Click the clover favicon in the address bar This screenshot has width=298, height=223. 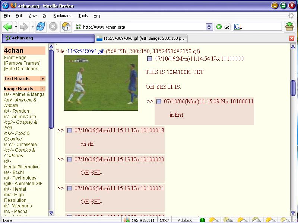[x=78, y=27]
